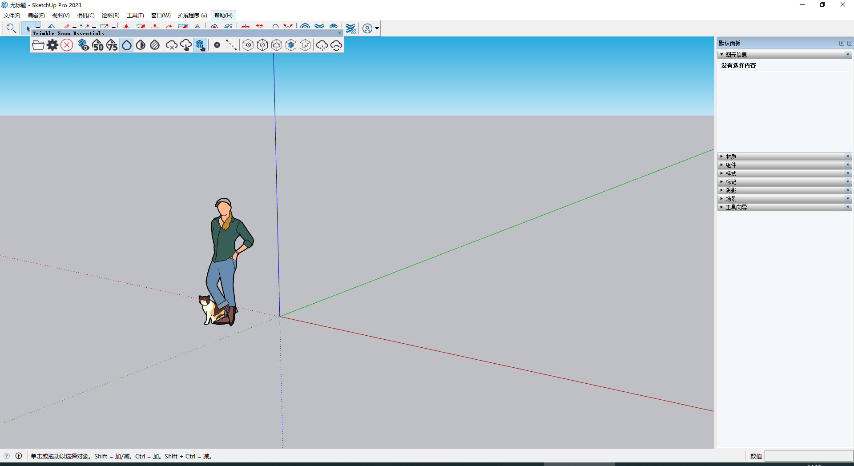Toggle the outlined droplet display mode
Viewport: 854px width, 466px height.
[127, 45]
